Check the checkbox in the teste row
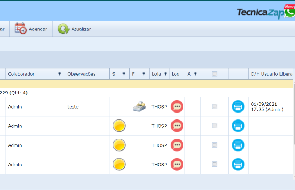 click(215, 106)
